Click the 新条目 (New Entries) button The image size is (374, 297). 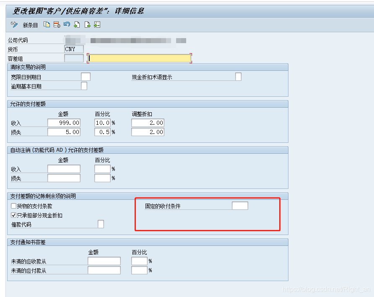[30, 25]
